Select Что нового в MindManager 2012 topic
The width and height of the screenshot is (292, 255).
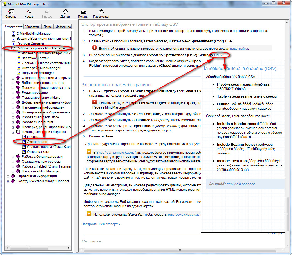coord(46,53)
